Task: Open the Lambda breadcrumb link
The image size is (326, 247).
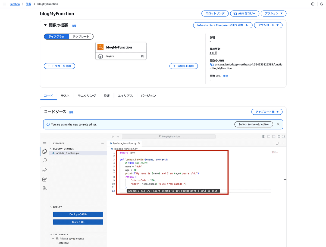Action: pos(15,4)
